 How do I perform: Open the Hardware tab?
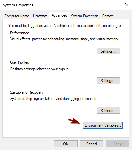[x=40, y=16]
